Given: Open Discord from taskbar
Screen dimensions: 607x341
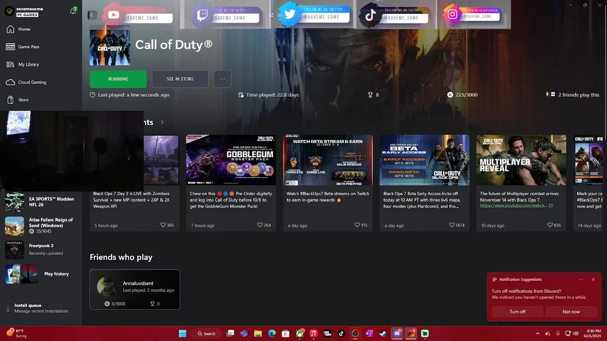Looking at the screenshot, I should 397,333.
